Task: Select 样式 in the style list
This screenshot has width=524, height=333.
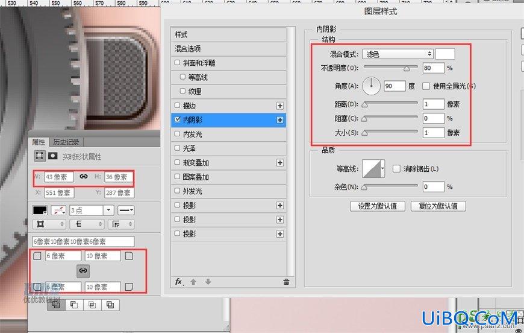Action: pos(229,34)
